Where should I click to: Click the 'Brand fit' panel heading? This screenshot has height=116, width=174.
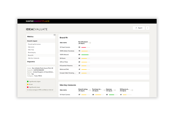point(63,38)
